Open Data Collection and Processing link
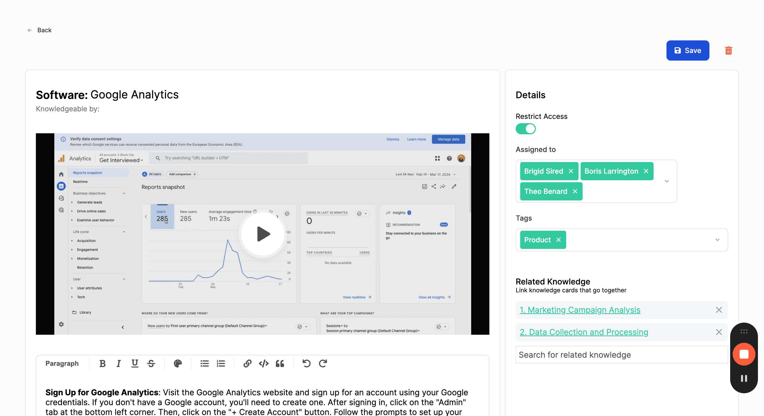 point(584,332)
